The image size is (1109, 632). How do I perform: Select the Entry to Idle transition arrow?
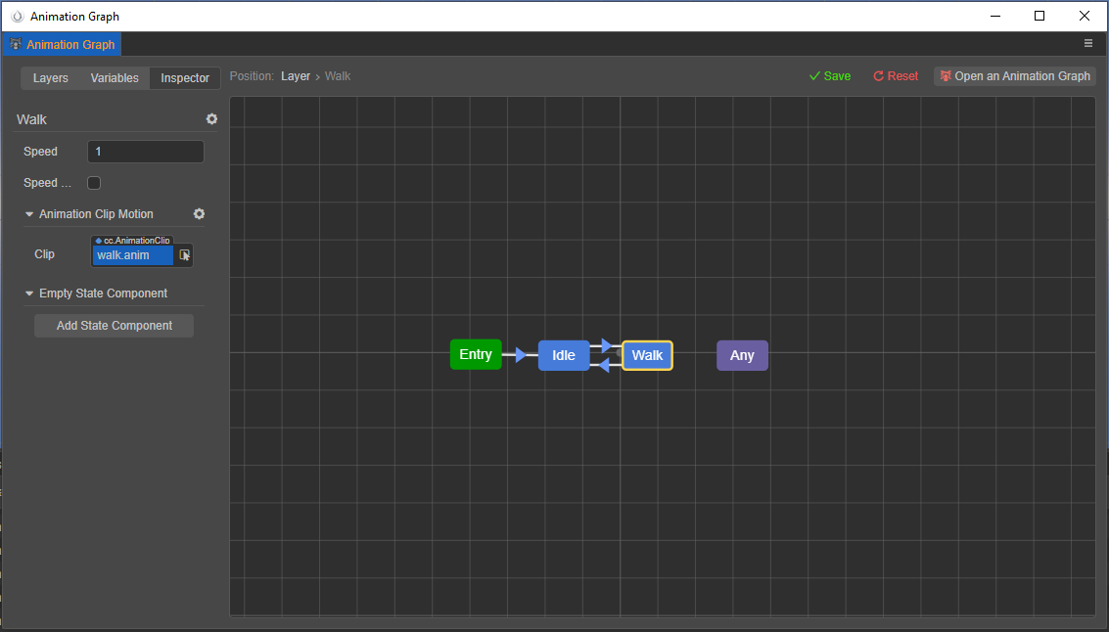click(520, 355)
